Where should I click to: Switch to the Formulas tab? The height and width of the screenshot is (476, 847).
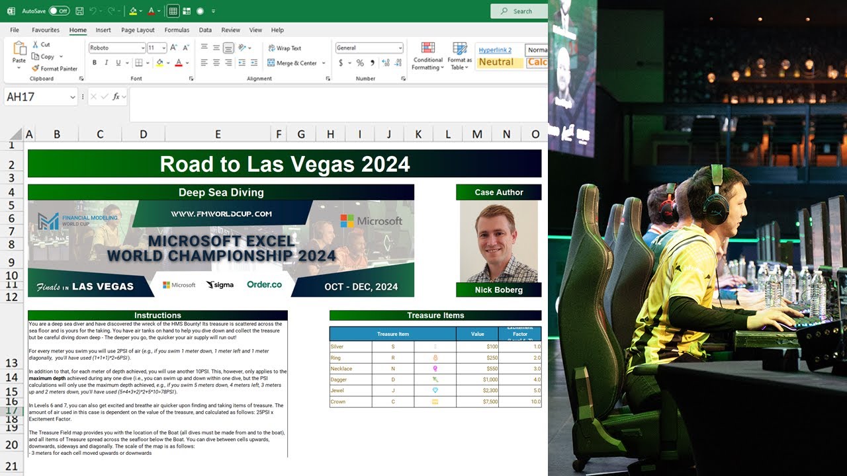(x=177, y=30)
